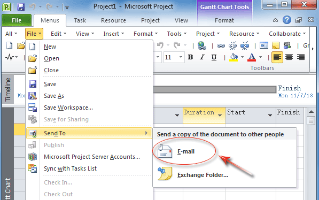Click the Task Notes yellow icon
The width and height of the screenshot is (319, 200).
coord(276,45)
